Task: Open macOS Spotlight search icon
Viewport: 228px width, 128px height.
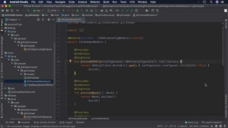Action: (211, 2)
